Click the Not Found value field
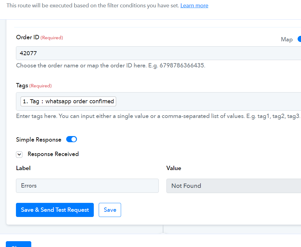The height and width of the screenshot is (247, 301). (234, 186)
